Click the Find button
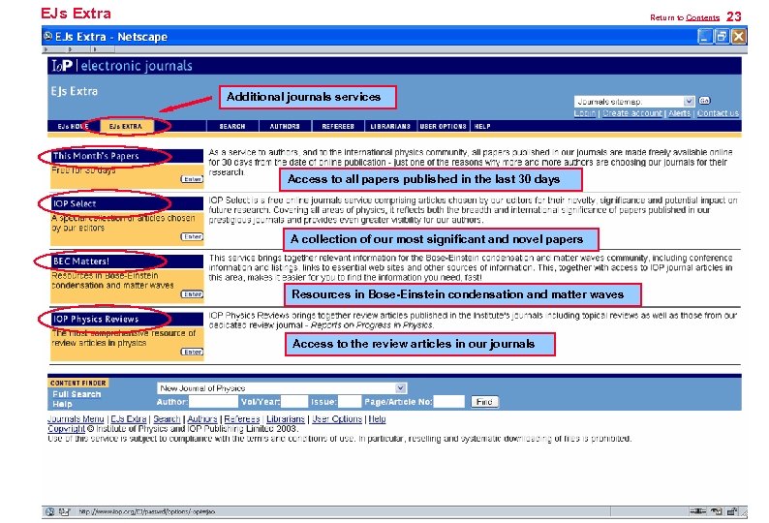Screen dimensions: 769x523 pos(484,402)
